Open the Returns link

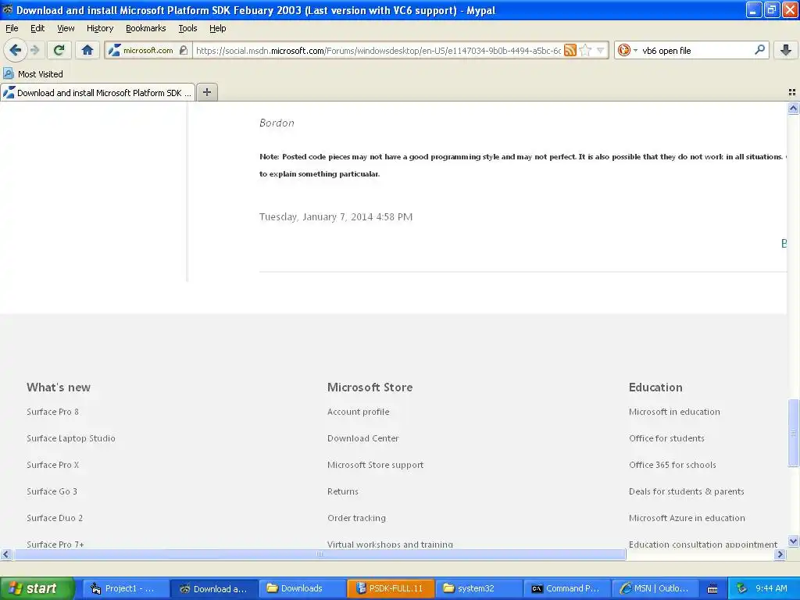pyautogui.click(x=342, y=491)
